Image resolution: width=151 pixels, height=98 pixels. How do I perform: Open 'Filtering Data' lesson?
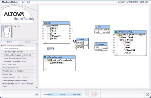(x=18, y=74)
